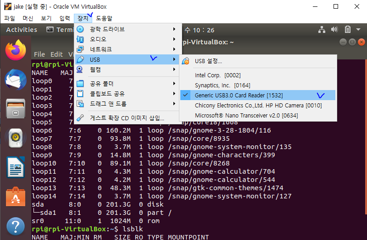Open the 머신 menu
367x240 pixels.
pyautogui.click(x=28, y=18)
